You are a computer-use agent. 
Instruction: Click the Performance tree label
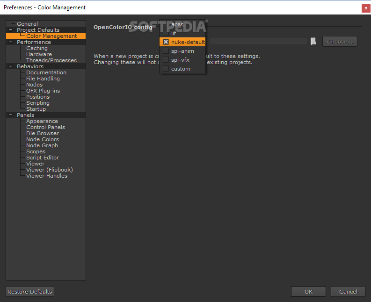point(34,42)
